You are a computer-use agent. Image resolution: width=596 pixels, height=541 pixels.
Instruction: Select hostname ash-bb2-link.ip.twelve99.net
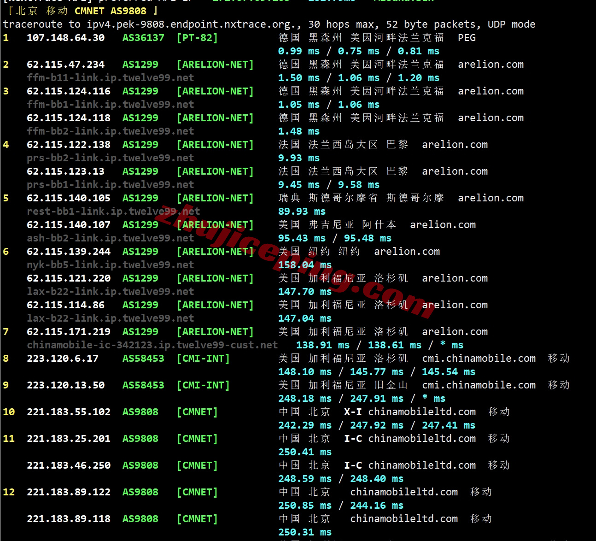click(x=111, y=238)
